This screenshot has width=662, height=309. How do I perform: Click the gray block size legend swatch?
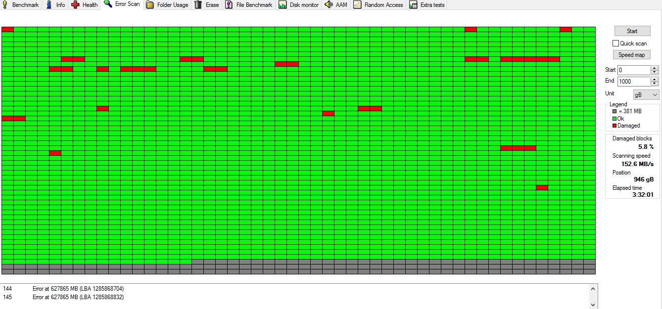(614, 111)
